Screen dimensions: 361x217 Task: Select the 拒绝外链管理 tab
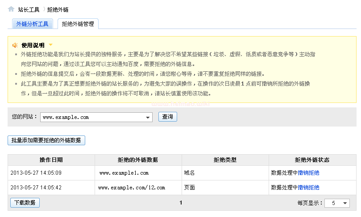point(78,24)
